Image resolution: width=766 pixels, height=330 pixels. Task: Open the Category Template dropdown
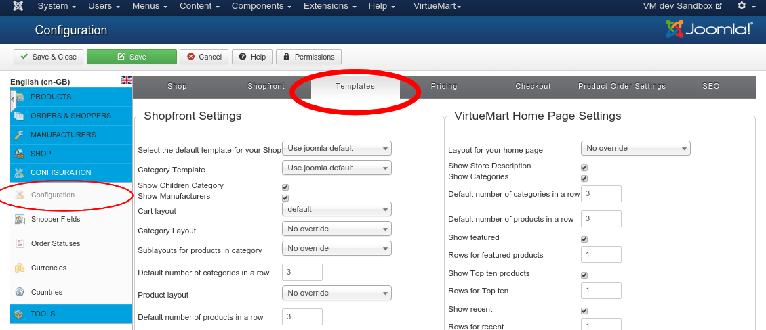336,168
